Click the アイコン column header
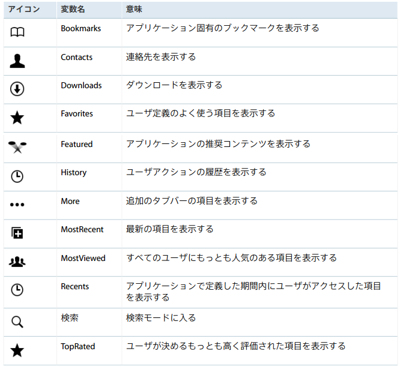 coord(24,9)
